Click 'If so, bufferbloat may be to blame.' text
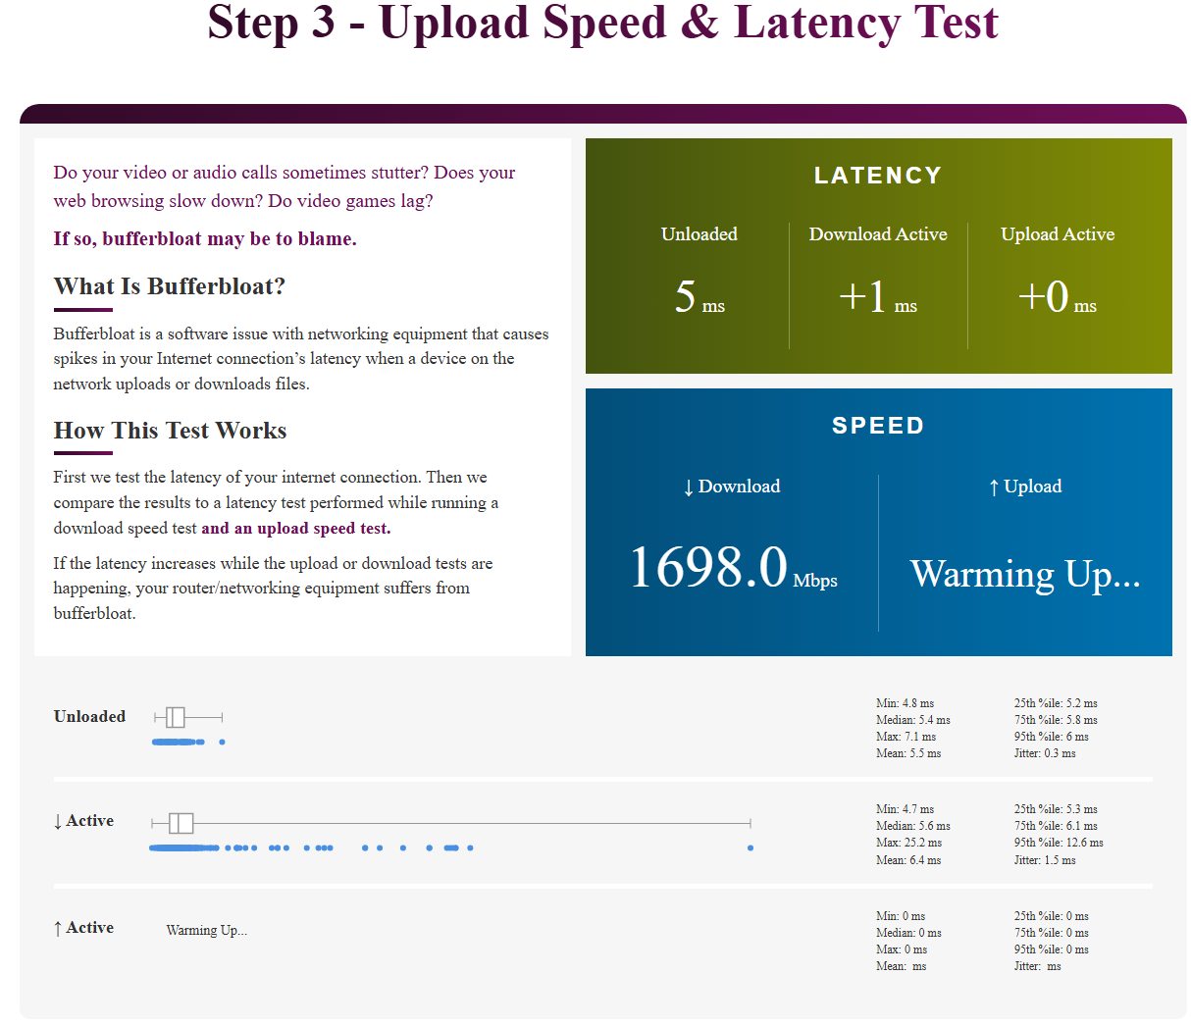 pos(205,238)
